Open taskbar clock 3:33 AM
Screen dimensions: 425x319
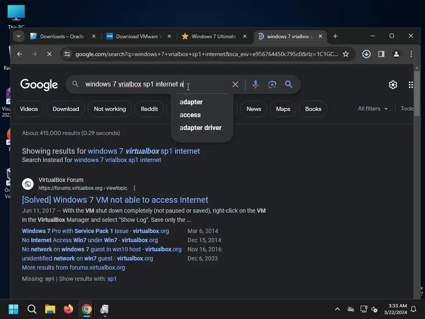tap(396, 309)
